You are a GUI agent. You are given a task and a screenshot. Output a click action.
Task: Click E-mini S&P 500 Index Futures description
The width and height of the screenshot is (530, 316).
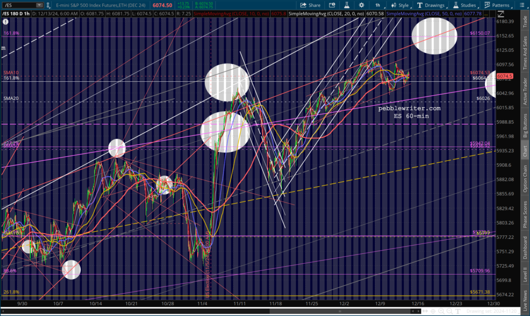pos(101,5)
